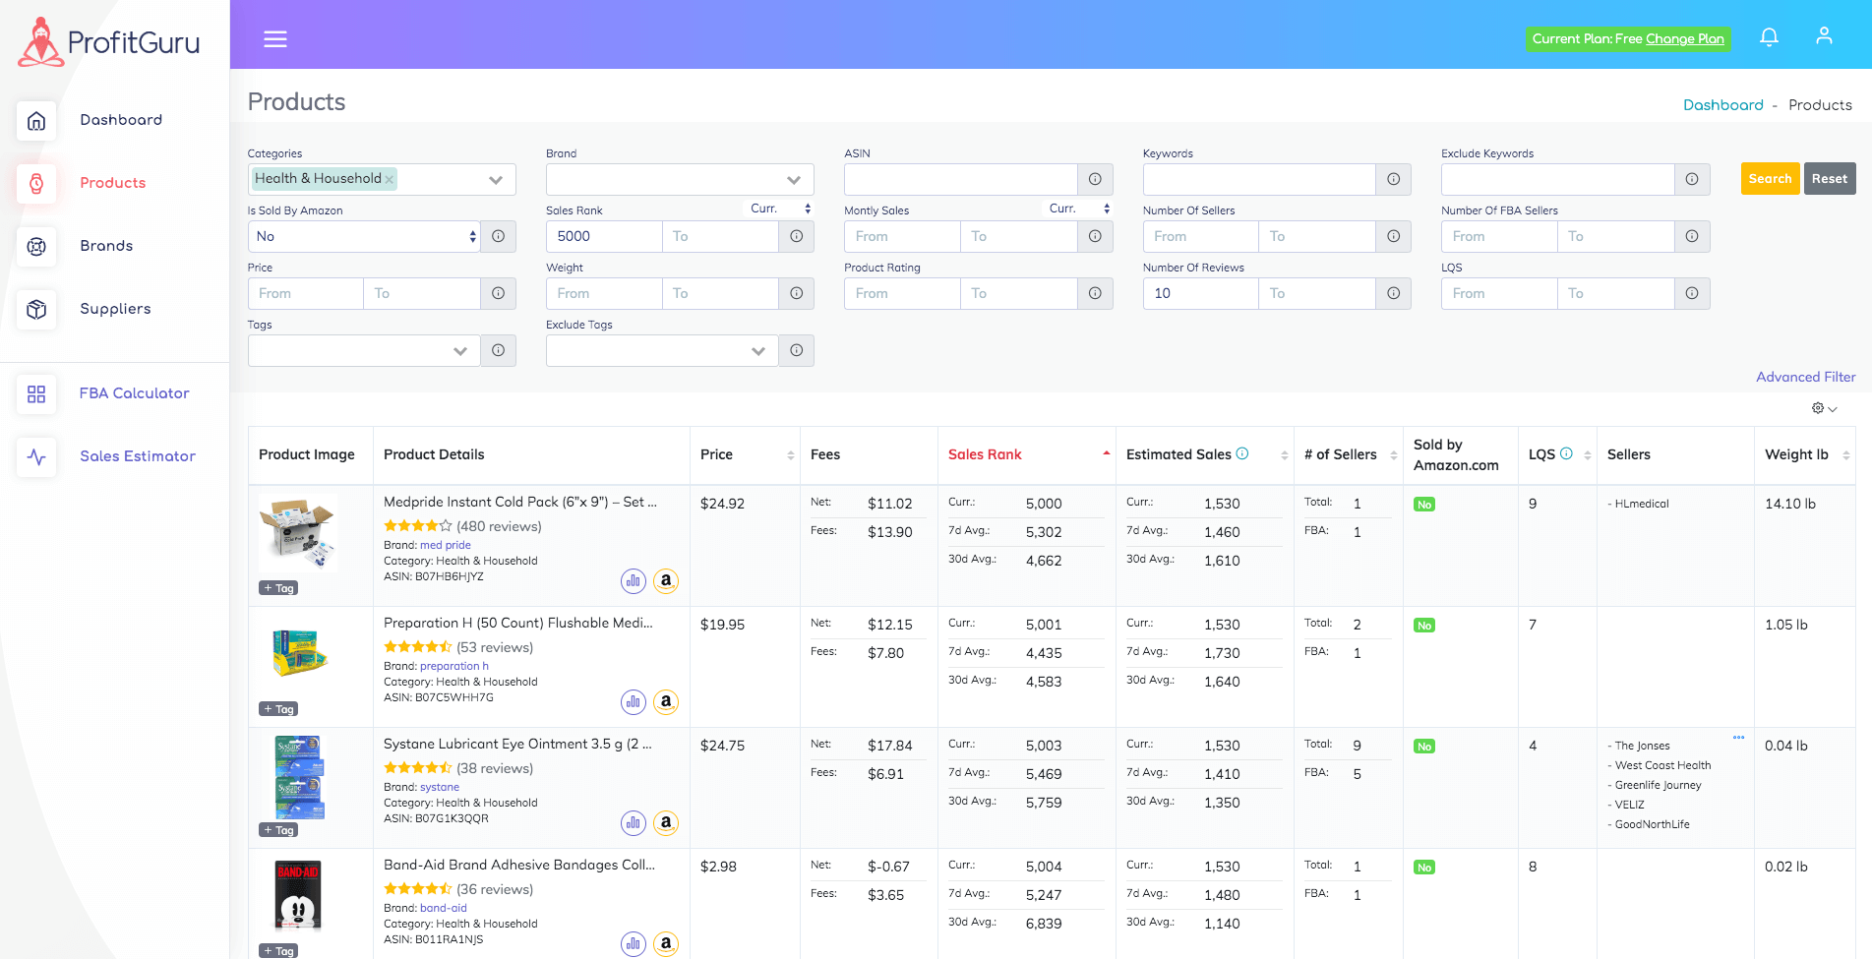This screenshot has width=1872, height=959.
Task: Click the Dashboard home icon in sidebar
Action: click(36, 121)
